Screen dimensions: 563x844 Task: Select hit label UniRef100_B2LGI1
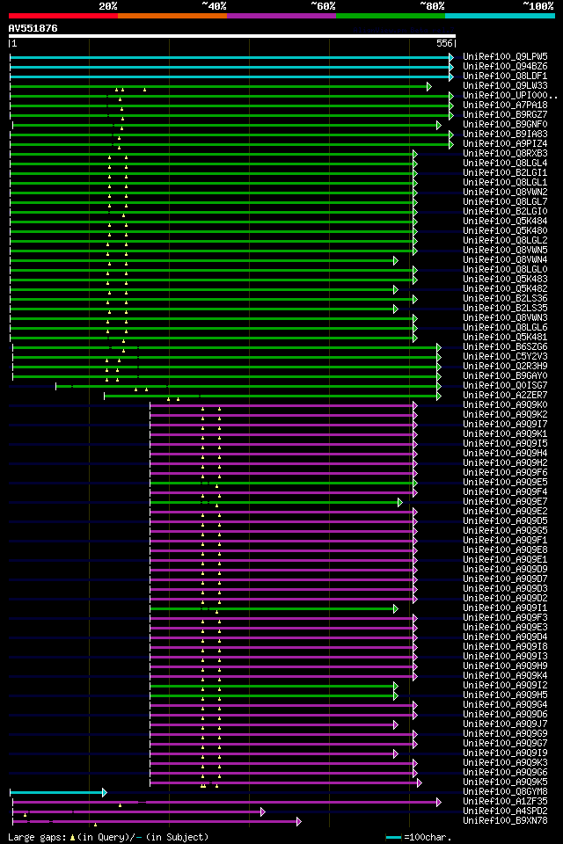click(x=505, y=173)
